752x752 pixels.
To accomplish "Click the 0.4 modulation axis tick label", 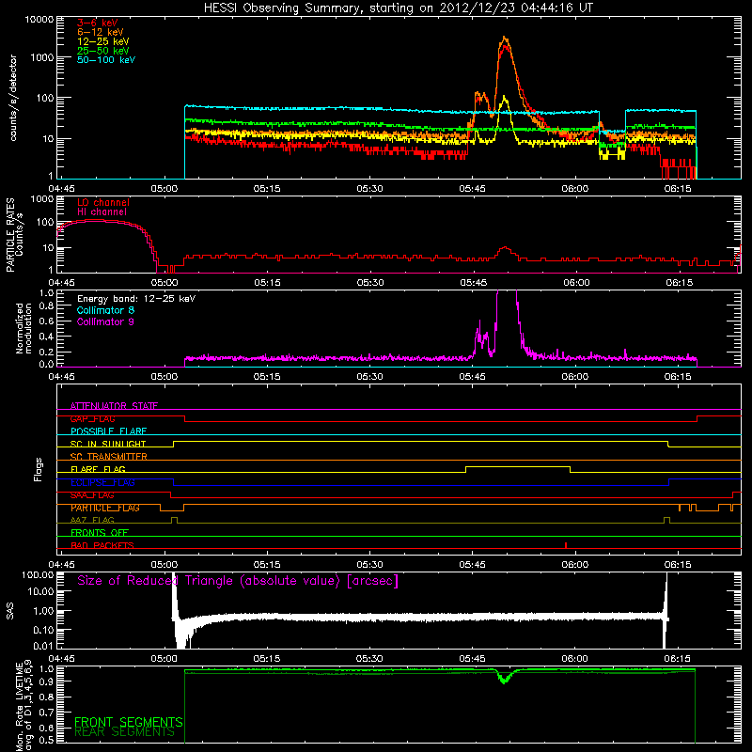I will 46,337.
